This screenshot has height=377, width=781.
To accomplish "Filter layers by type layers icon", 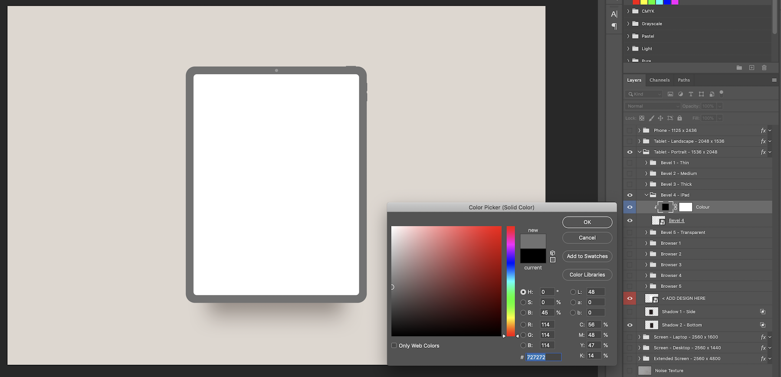I will [691, 94].
